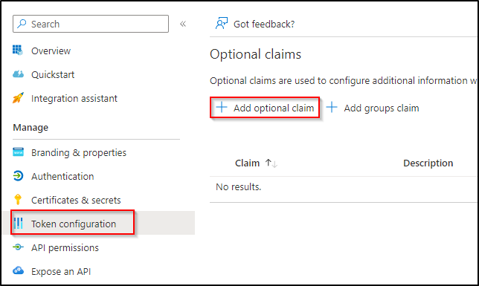This screenshot has height=286, width=479.
Task: Click the Certificates & secrets key icon
Action: click(x=18, y=199)
